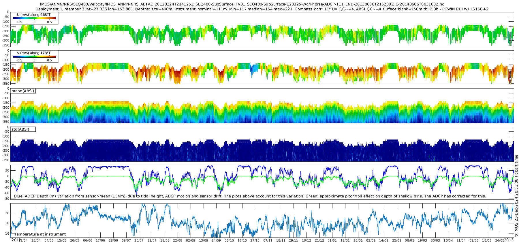Click the '07/11' date tick label
The width and height of the screenshot is (519, 245).
pos(268,240)
